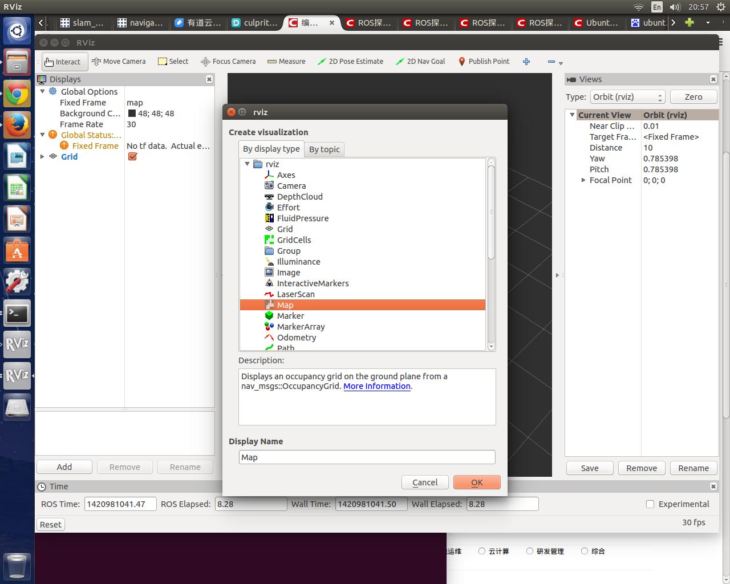730x584 pixels.
Task: Cancel the Create visualization dialog
Action: point(425,482)
